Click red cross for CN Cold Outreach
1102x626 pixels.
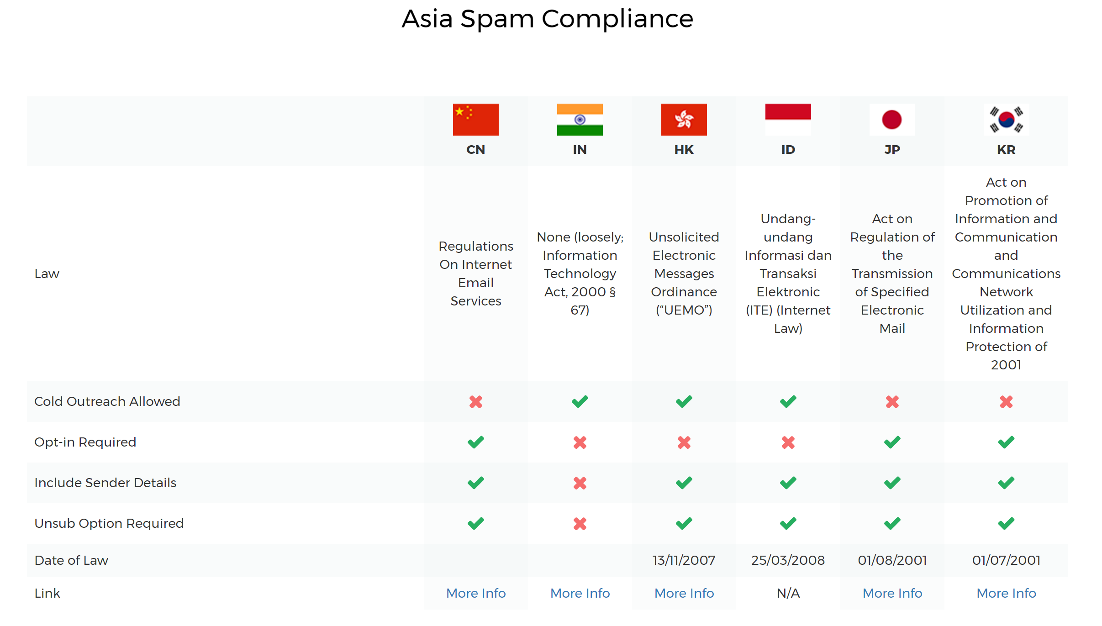point(475,402)
